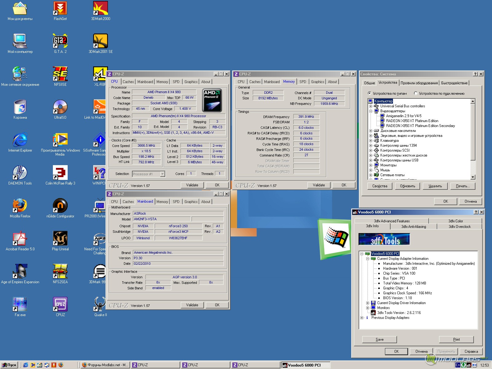This screenshot has height=369, width=492.
Task: Switch to Voodoo5 6000 PCI taskbar button
Action: 306,365
